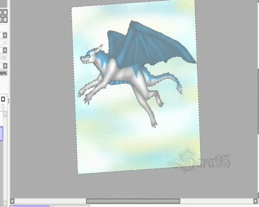259x207 pixels.
Task: Click the left arrow of horizontal scrollbar
Action: click(x=12, y=201)
